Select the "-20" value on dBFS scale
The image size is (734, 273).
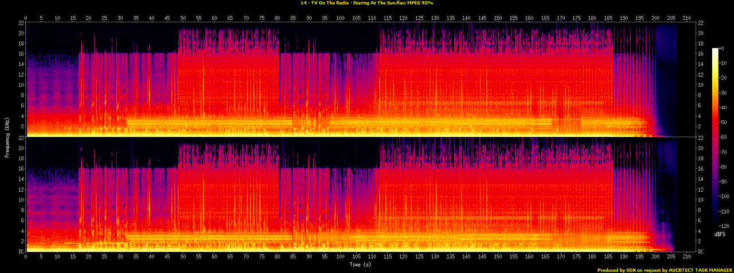(x=723, y=78)
